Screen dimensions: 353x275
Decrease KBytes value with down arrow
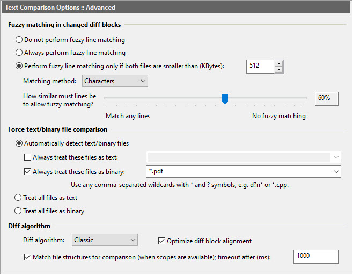point(279,69)
